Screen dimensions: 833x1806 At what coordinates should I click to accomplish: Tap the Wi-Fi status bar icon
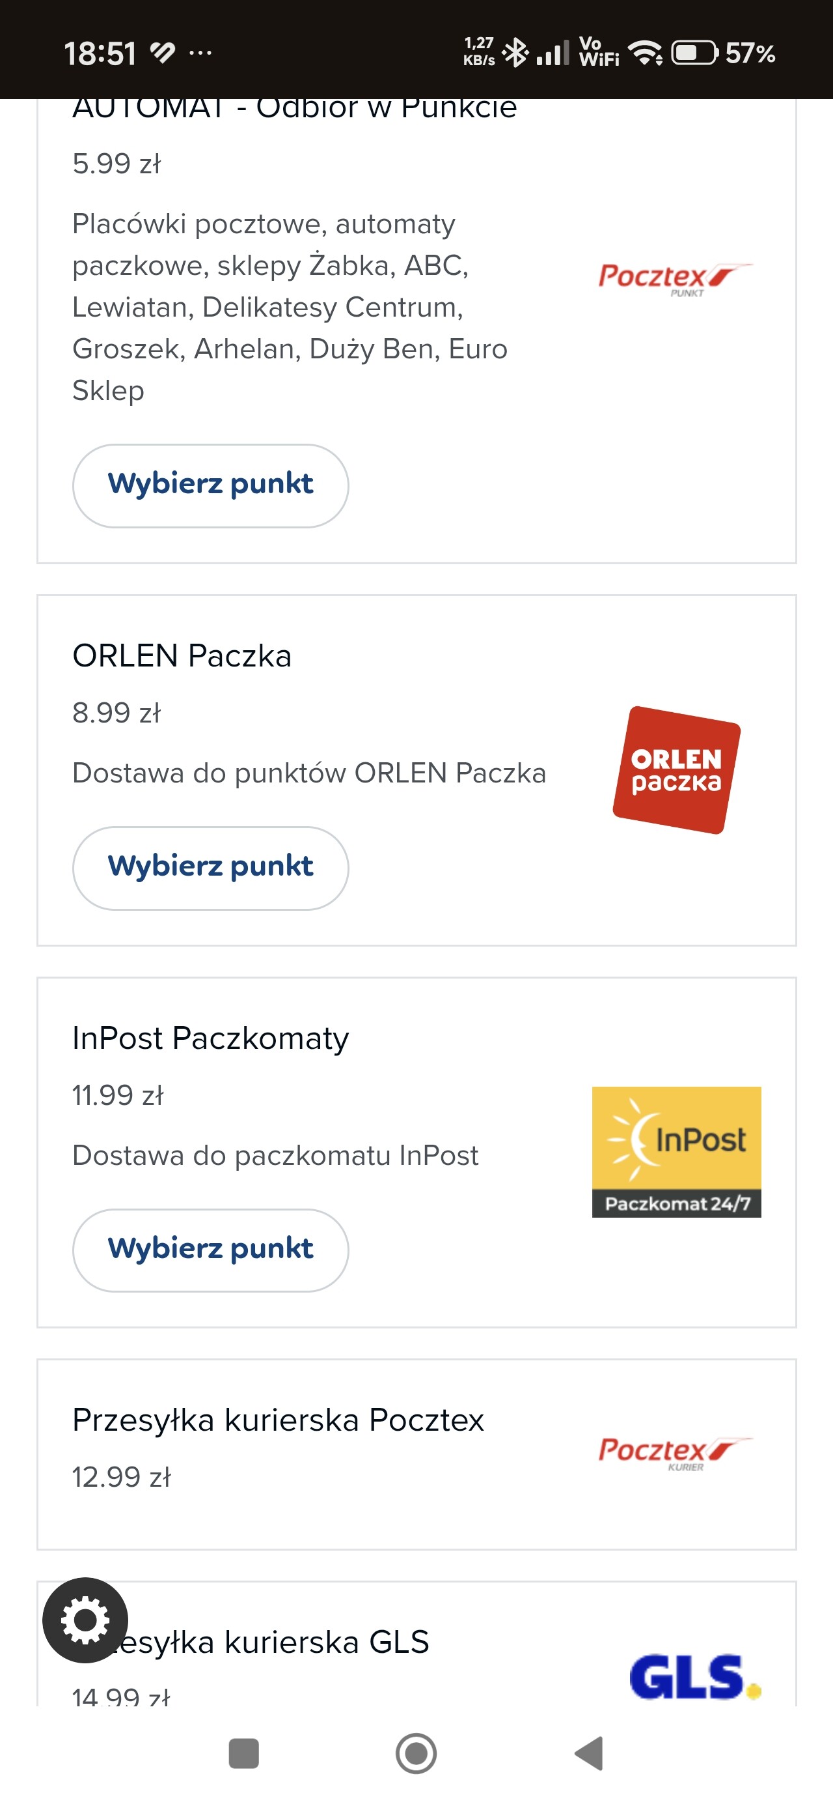645,53
